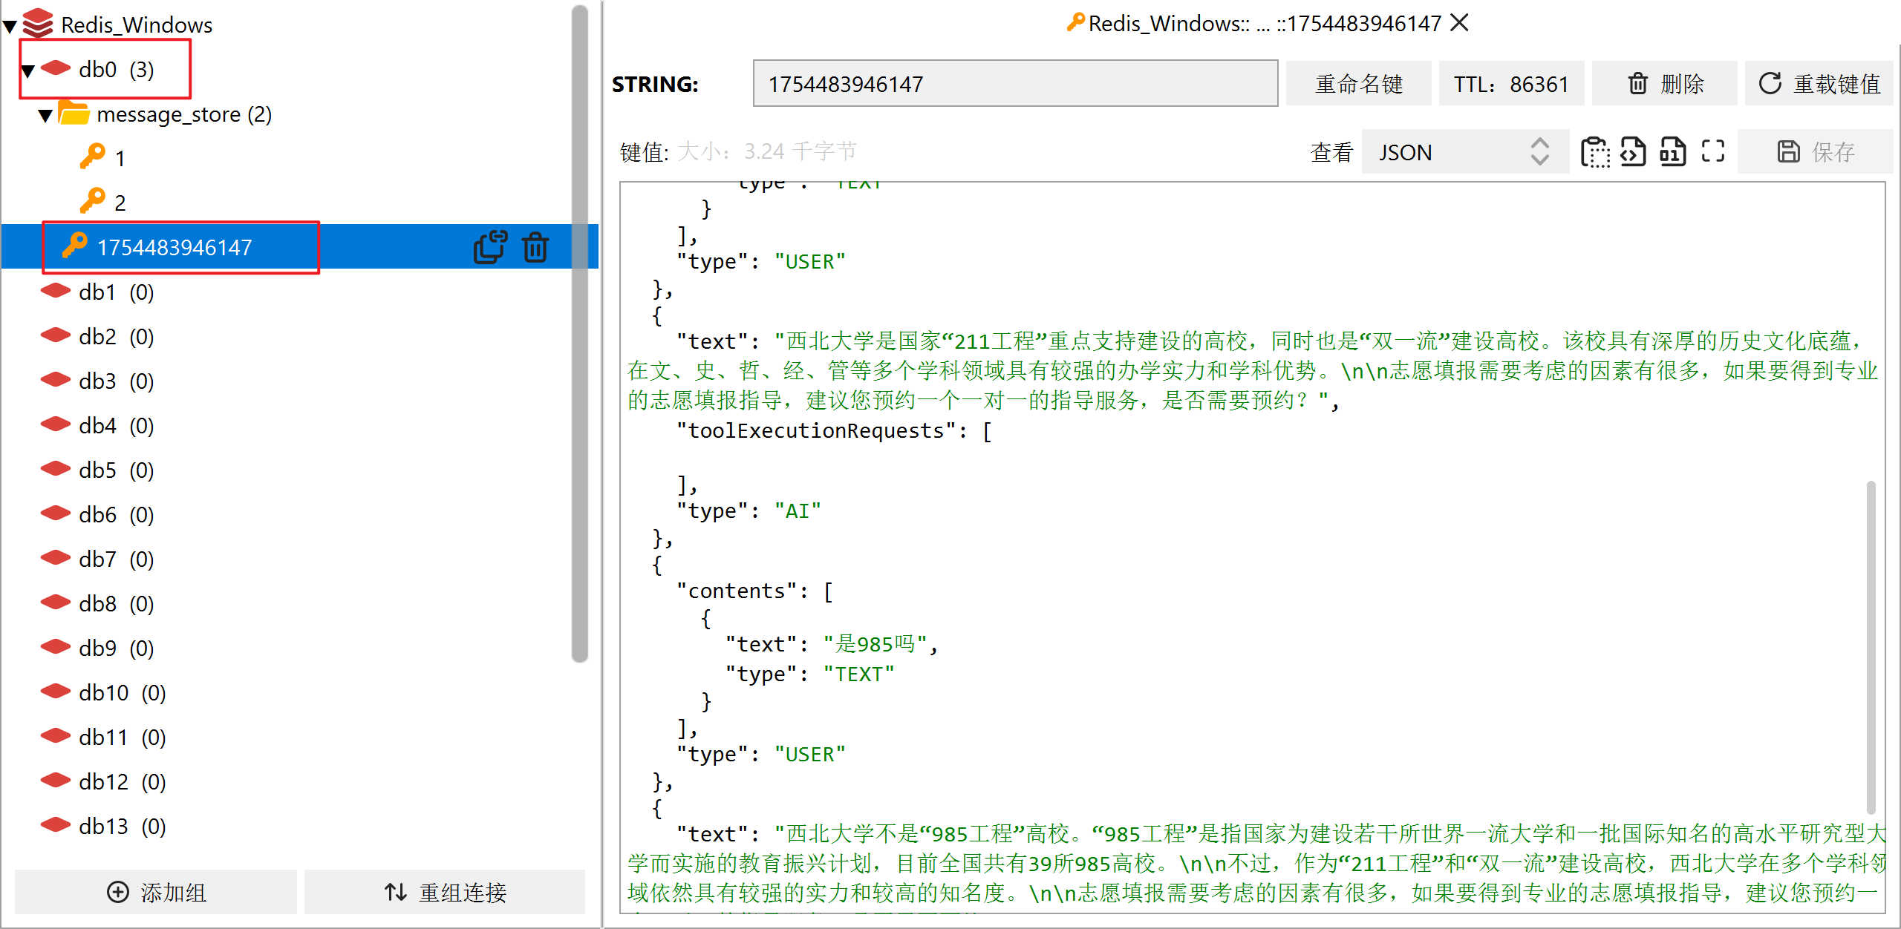The image size is (1901, 929).
Task: Click the 重载键值 reload value button
Action: [1819, 84]
